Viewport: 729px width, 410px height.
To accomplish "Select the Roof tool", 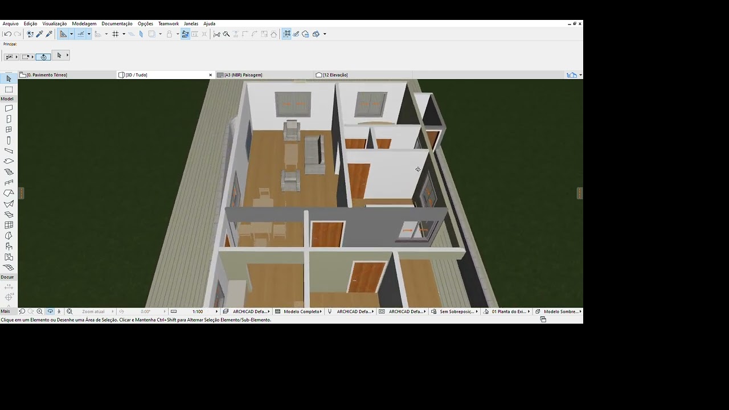I will pyautogui.click(x=9, y=193).
